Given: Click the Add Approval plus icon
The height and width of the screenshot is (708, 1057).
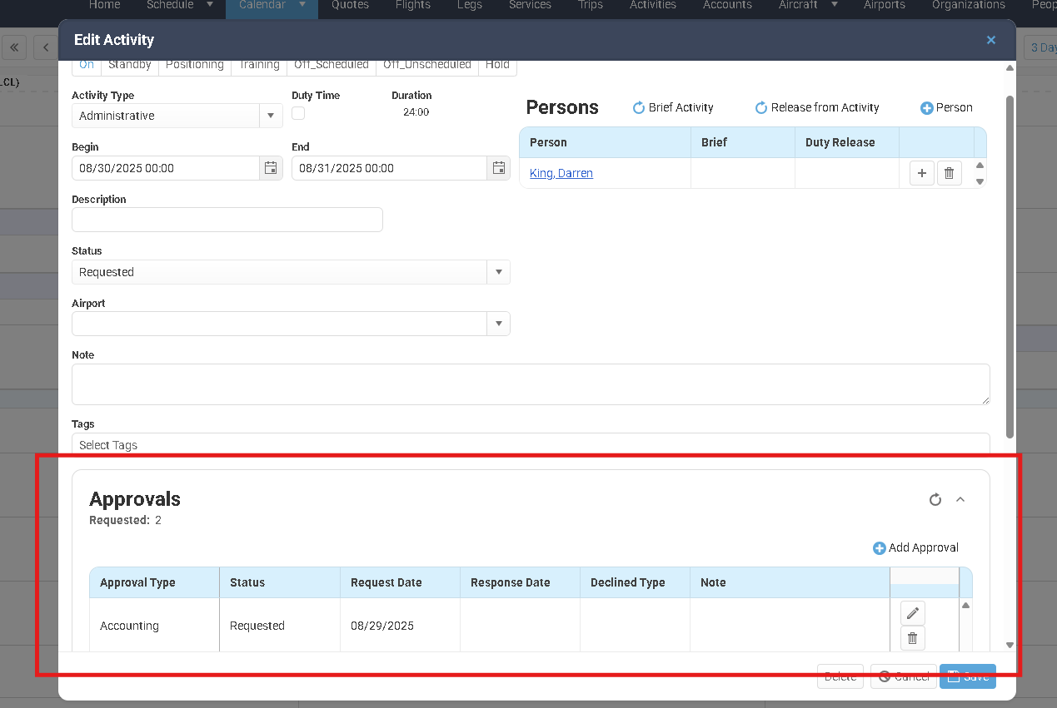Looking at the screenshot, I should point(879,548).
